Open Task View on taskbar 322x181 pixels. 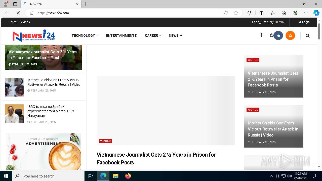(x=91, y=176)
